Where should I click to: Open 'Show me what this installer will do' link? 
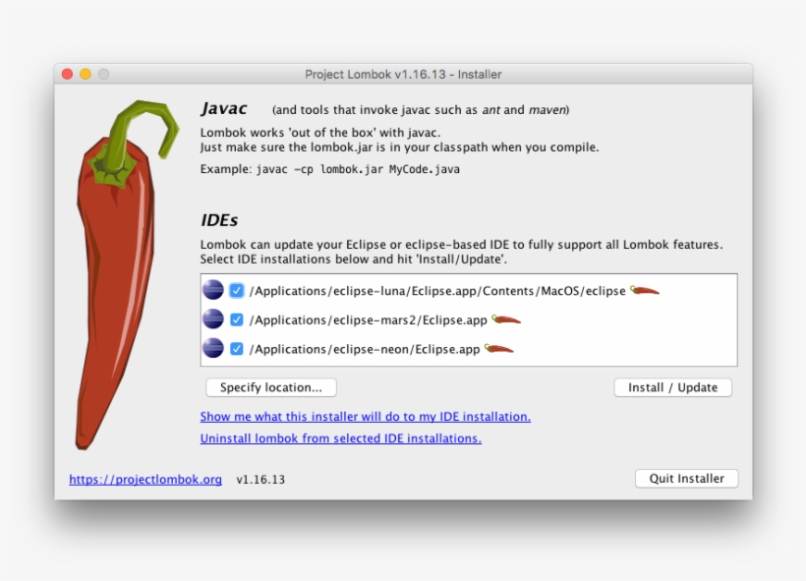pyautogui.click(x=366, y=417)
